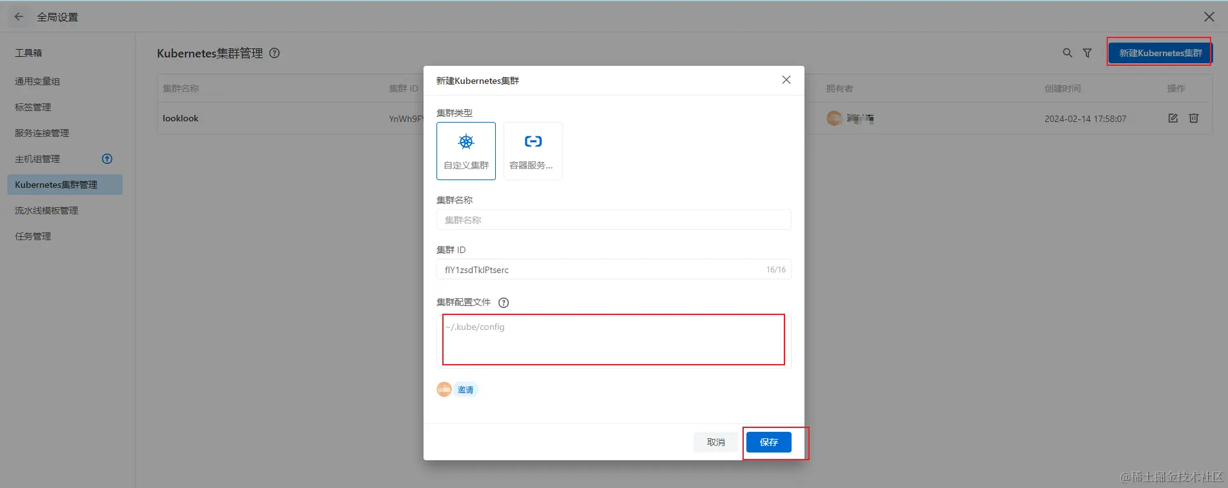
Task: Focus the 集群名称 input field
Action: tap(613, 219)
